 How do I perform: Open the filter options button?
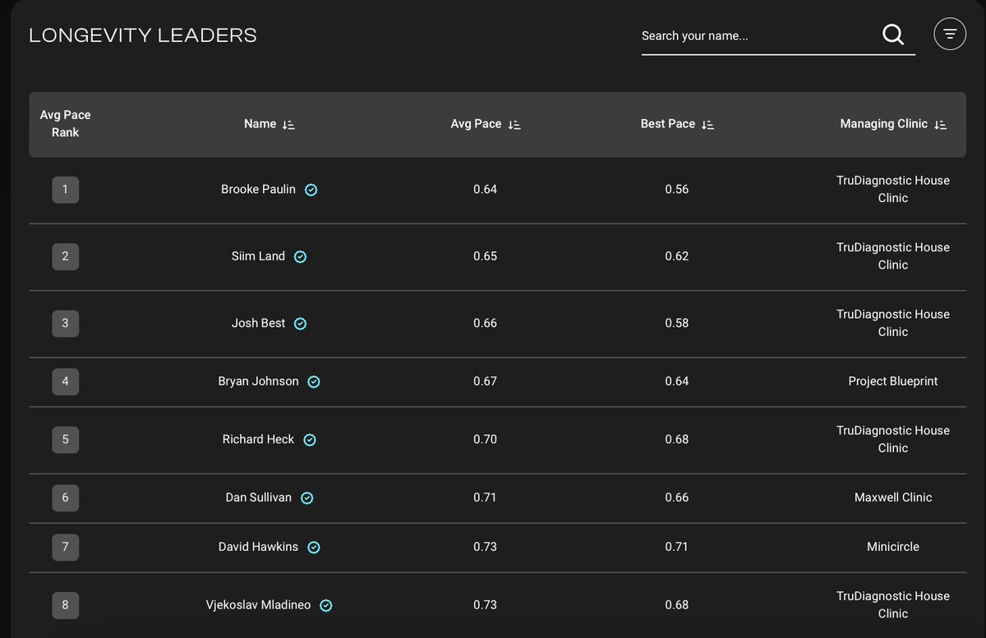tap(950, 34)
